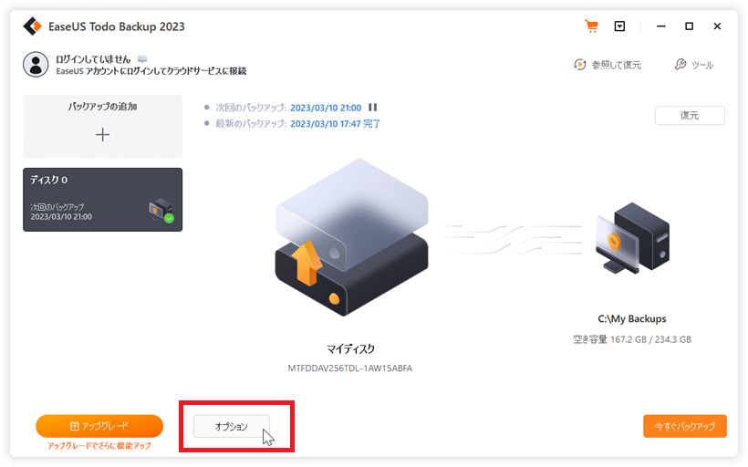
Task: Open the shopping cart icon
Action: click(x=591, y=26)
